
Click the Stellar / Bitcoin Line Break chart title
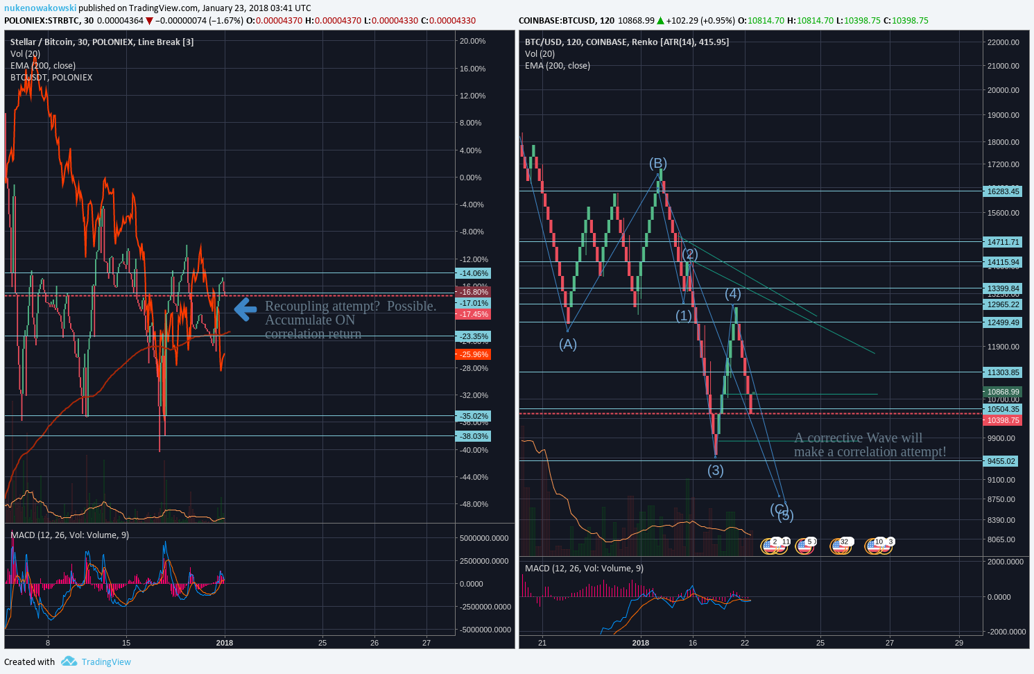coord(102,42)
